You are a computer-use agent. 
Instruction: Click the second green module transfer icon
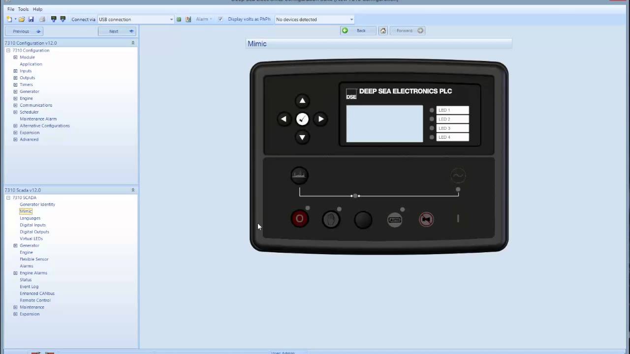pyautogui.click(x=63, y=19)
